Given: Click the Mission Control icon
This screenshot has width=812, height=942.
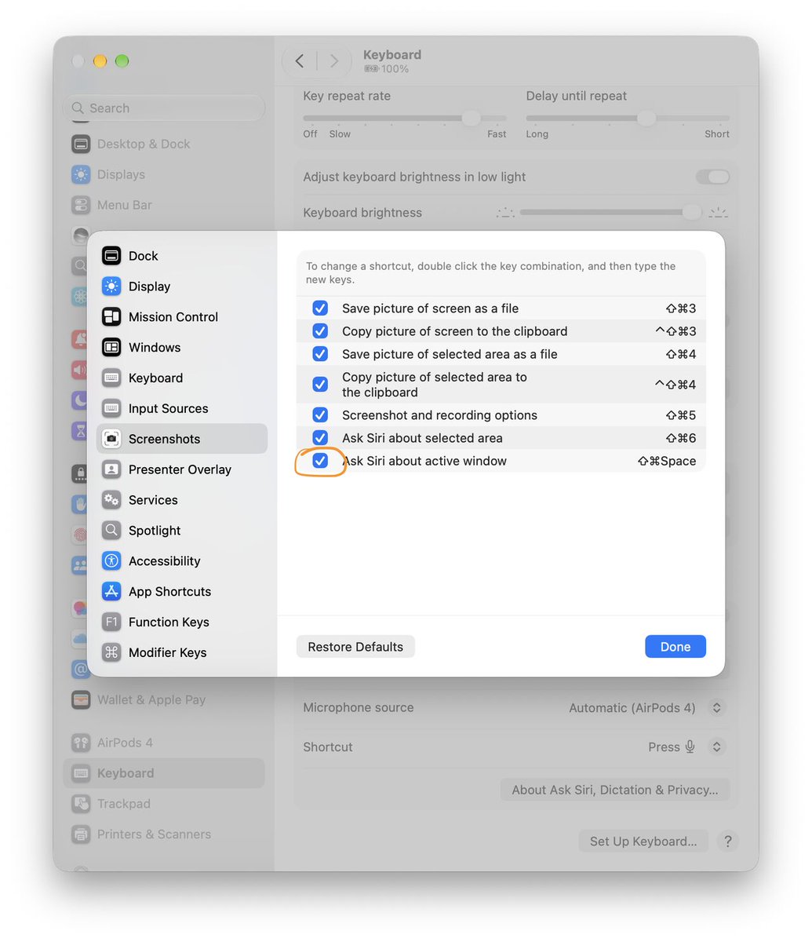Looking at the screenshot, I should (111, 317).
